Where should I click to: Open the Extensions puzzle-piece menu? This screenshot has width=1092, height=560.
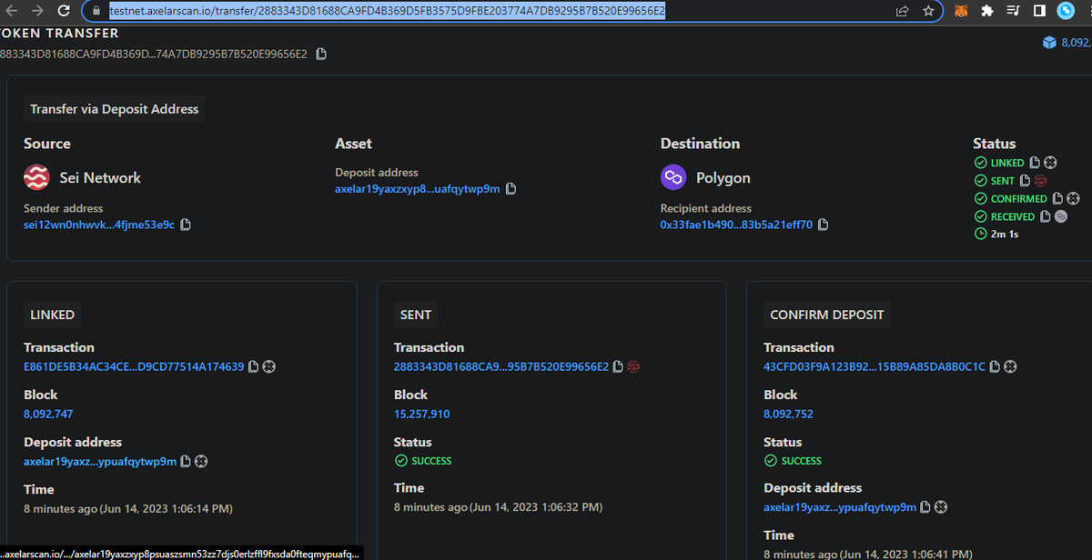(987, 11)
